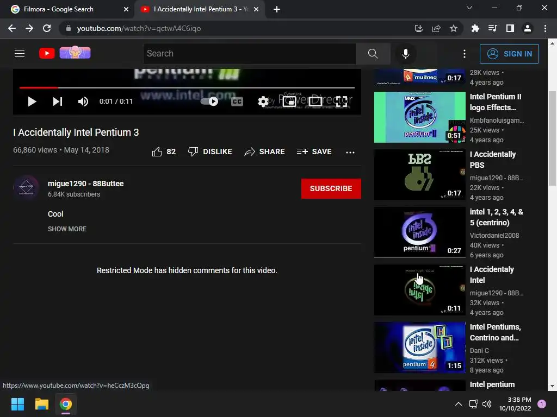The image size is (557, 417).
Task: Show hidden system tray icons
Action: point(459,404)
